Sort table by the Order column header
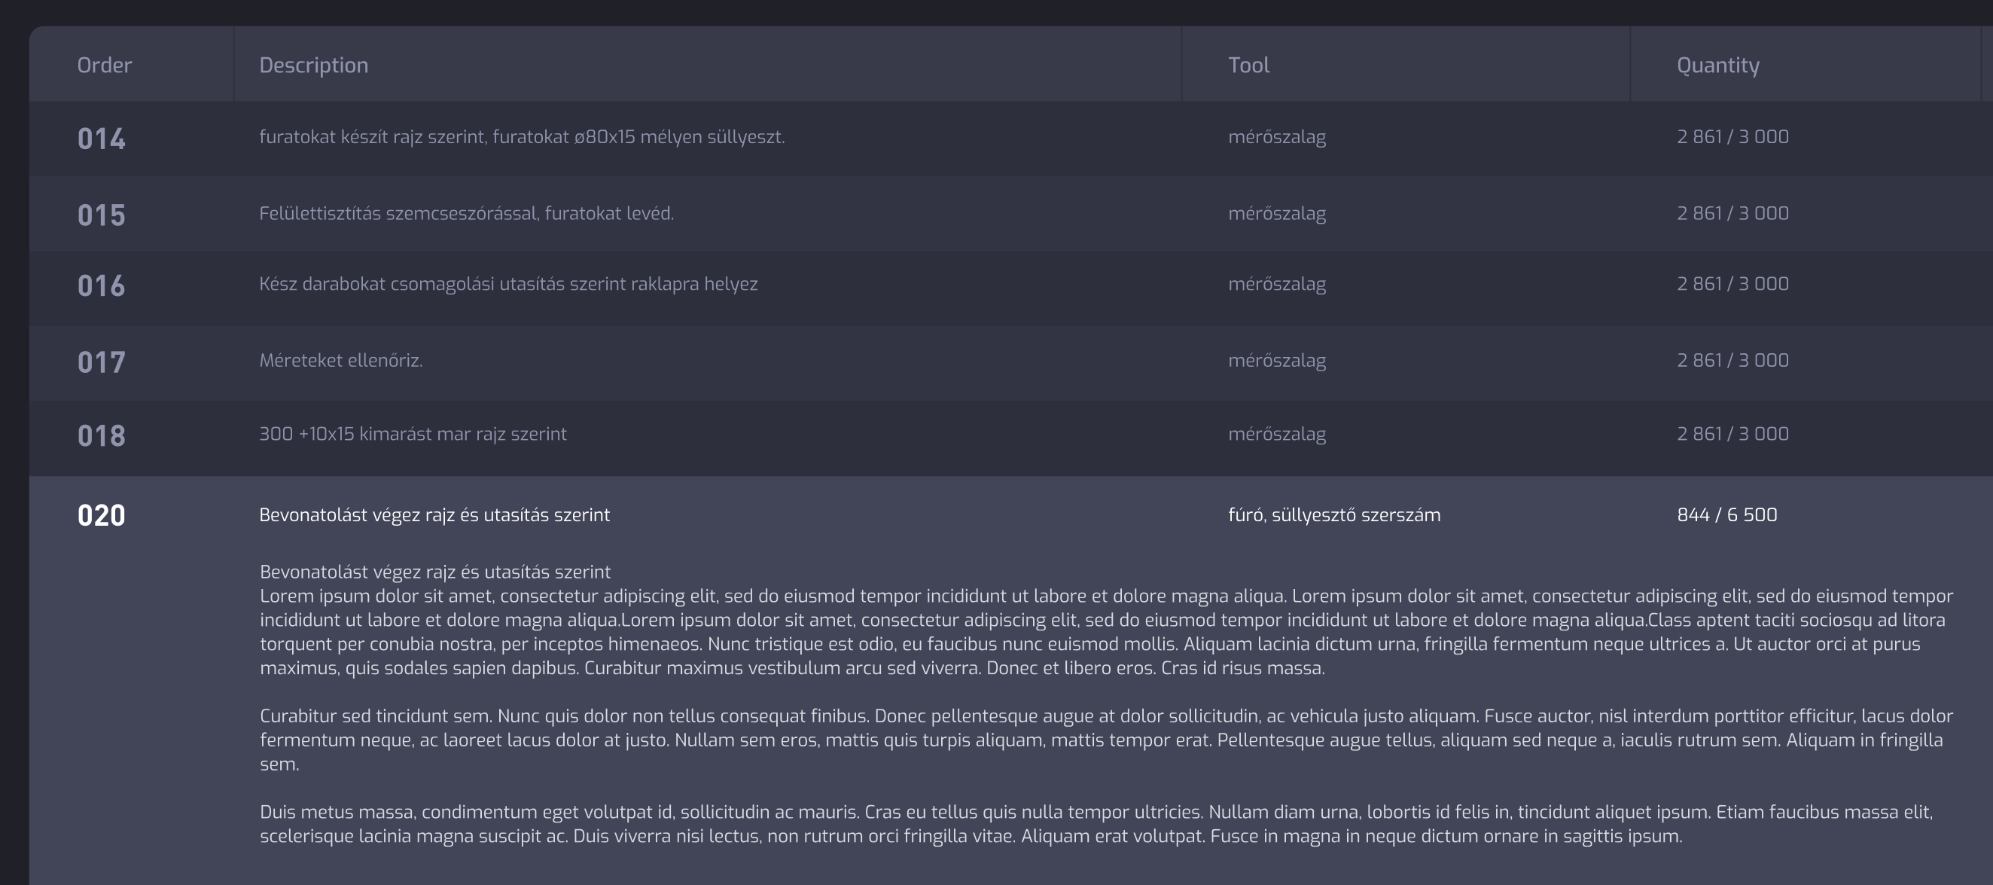The width and height of the screenshot is (1993, 885). point(103,64)
